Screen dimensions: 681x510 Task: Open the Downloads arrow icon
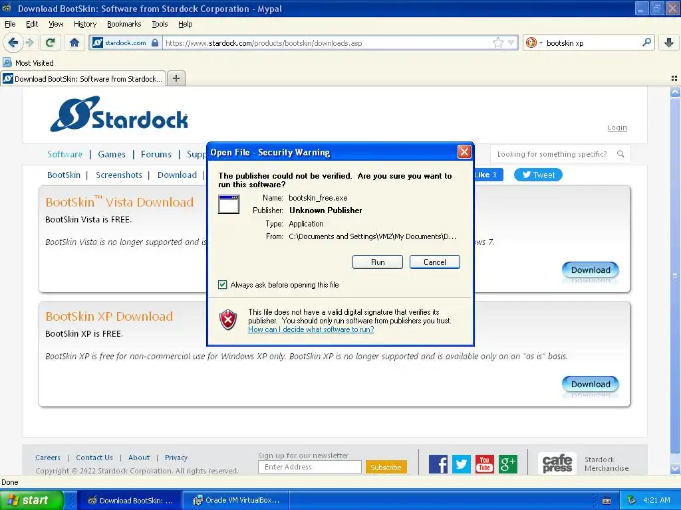(669, 42)
